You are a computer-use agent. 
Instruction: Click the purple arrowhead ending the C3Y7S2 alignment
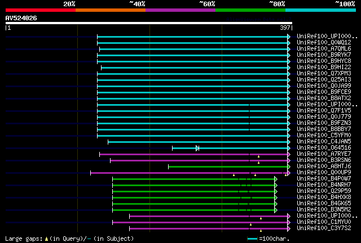click(289, 229)
